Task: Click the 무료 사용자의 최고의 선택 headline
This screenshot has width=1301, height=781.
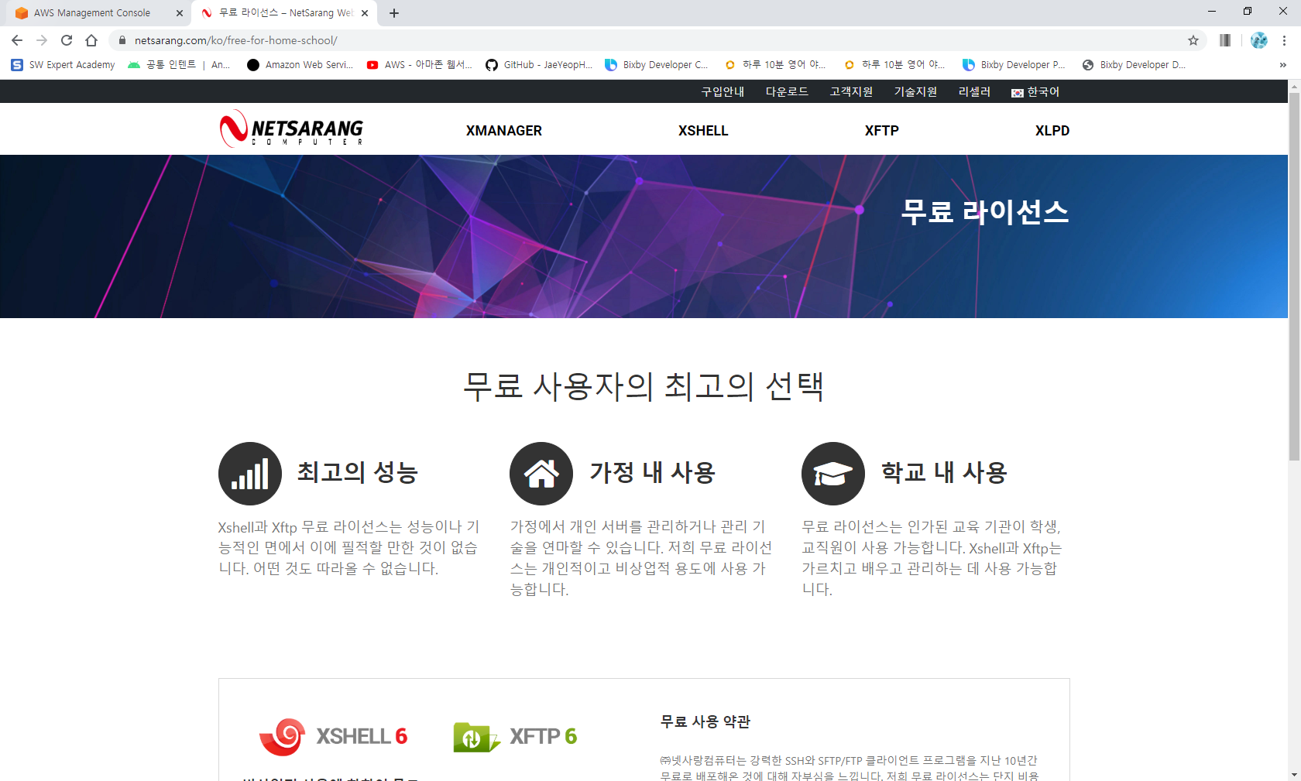Action: (x=644, y=385)
